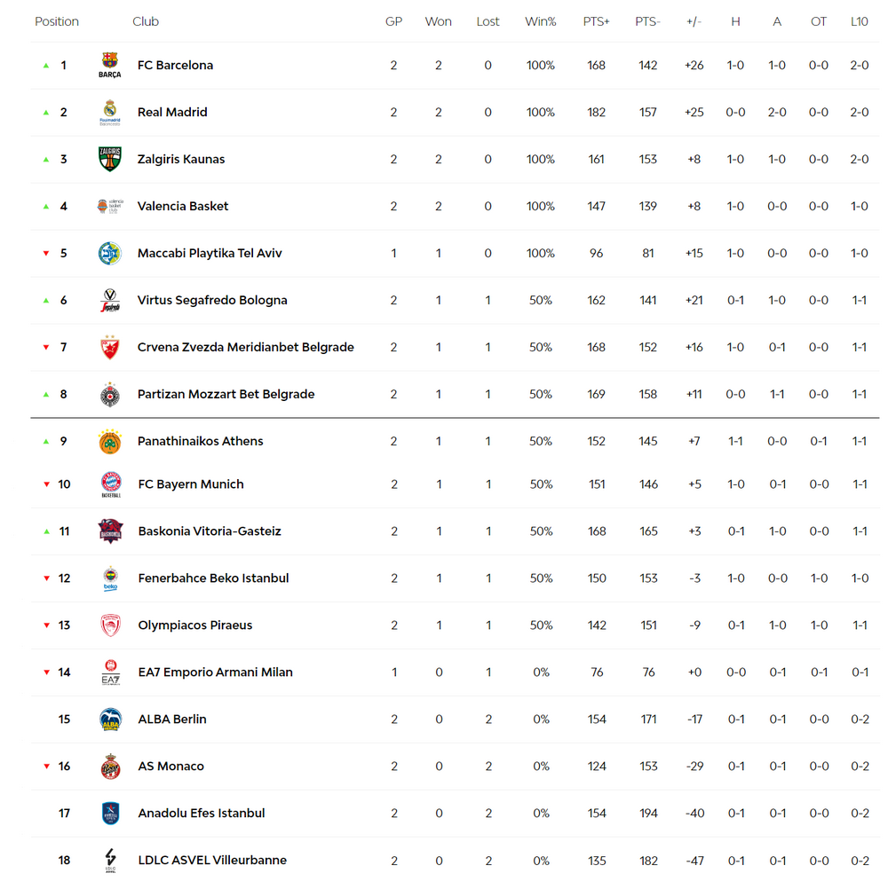Viewport: 888px width, 881px height.
Task: Open the Valencia Basket team link
Action: click(x=182, y=206)
